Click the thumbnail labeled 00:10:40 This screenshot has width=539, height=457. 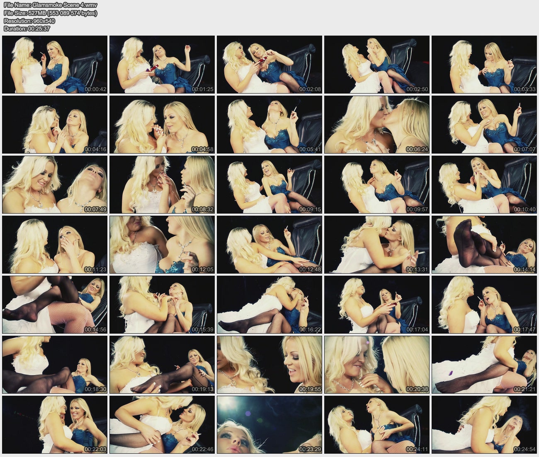tap(484, 185)
